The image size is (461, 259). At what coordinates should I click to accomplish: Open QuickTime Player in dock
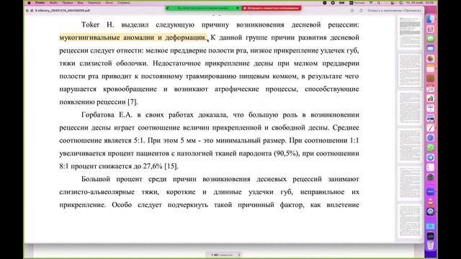tap(430, 212)
